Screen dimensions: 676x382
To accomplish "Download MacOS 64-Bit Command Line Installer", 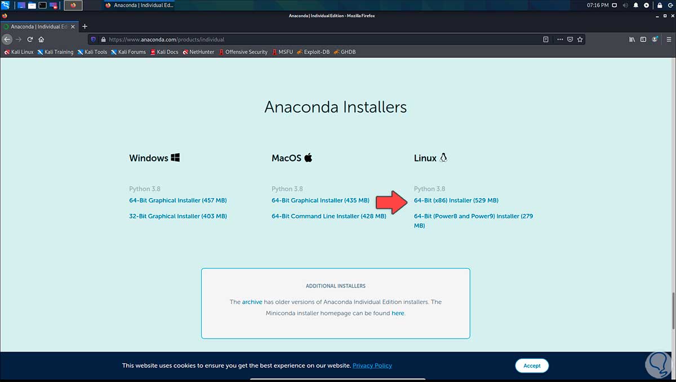I will 329,216.
